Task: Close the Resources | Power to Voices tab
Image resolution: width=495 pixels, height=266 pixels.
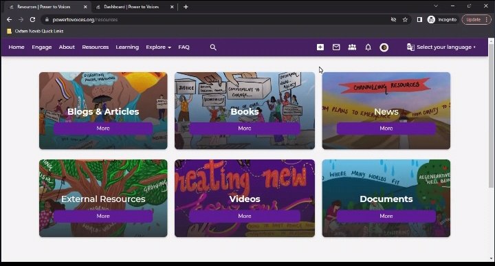Action: pos(85,7)
